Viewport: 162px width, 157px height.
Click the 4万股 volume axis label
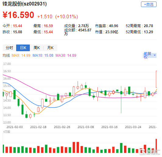[x=7, y=132]
